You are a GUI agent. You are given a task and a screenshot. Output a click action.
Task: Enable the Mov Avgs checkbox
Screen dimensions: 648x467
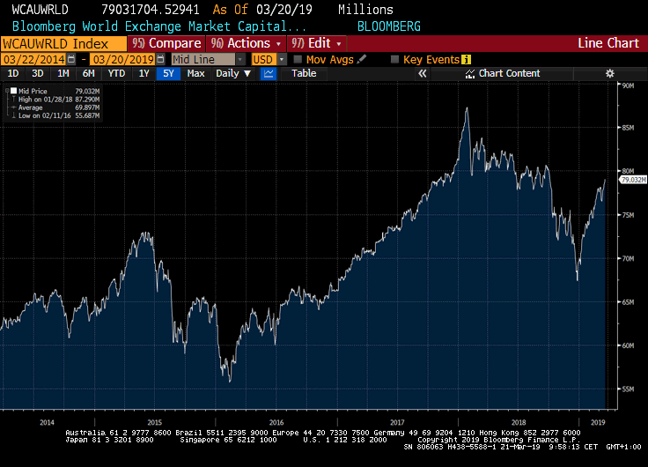pyautogui.click(x=298, y=59)
